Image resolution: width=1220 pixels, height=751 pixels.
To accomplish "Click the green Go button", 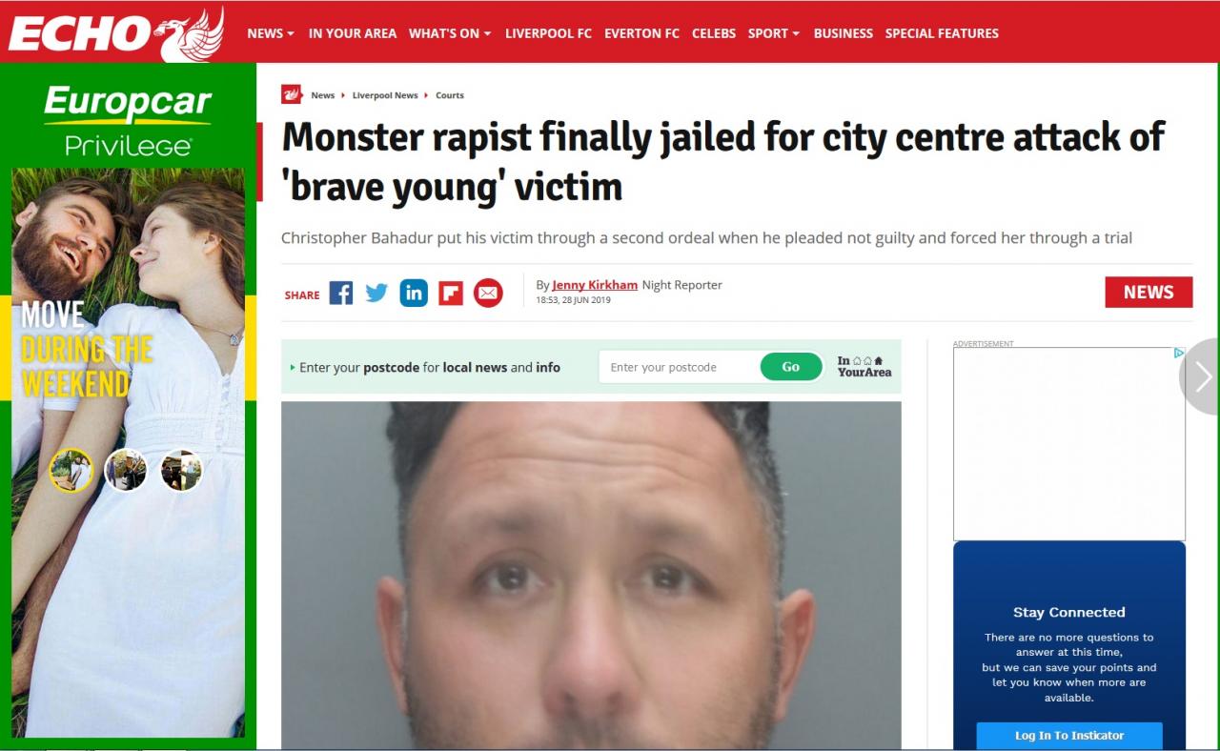I will coord(791,367).
